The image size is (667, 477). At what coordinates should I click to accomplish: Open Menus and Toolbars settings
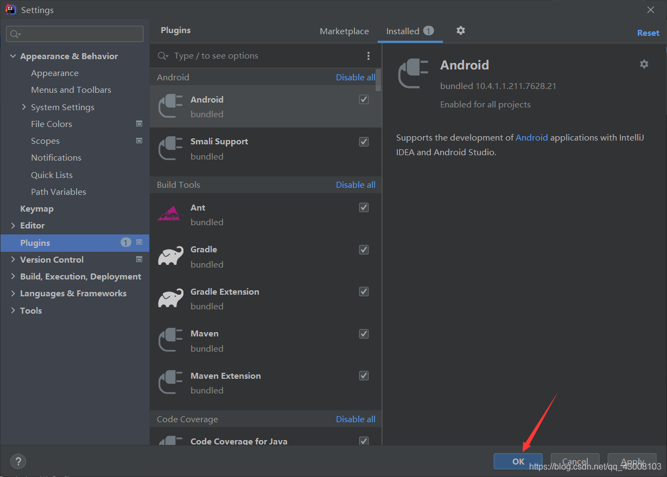coord(71,90)
